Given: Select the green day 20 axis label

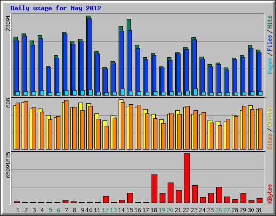Looking at the screenshot, I should coord(170,210).
